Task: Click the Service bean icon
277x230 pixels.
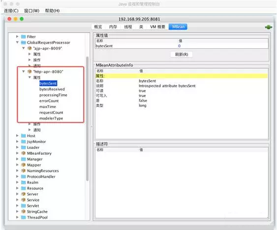Action: click(23, 200)
